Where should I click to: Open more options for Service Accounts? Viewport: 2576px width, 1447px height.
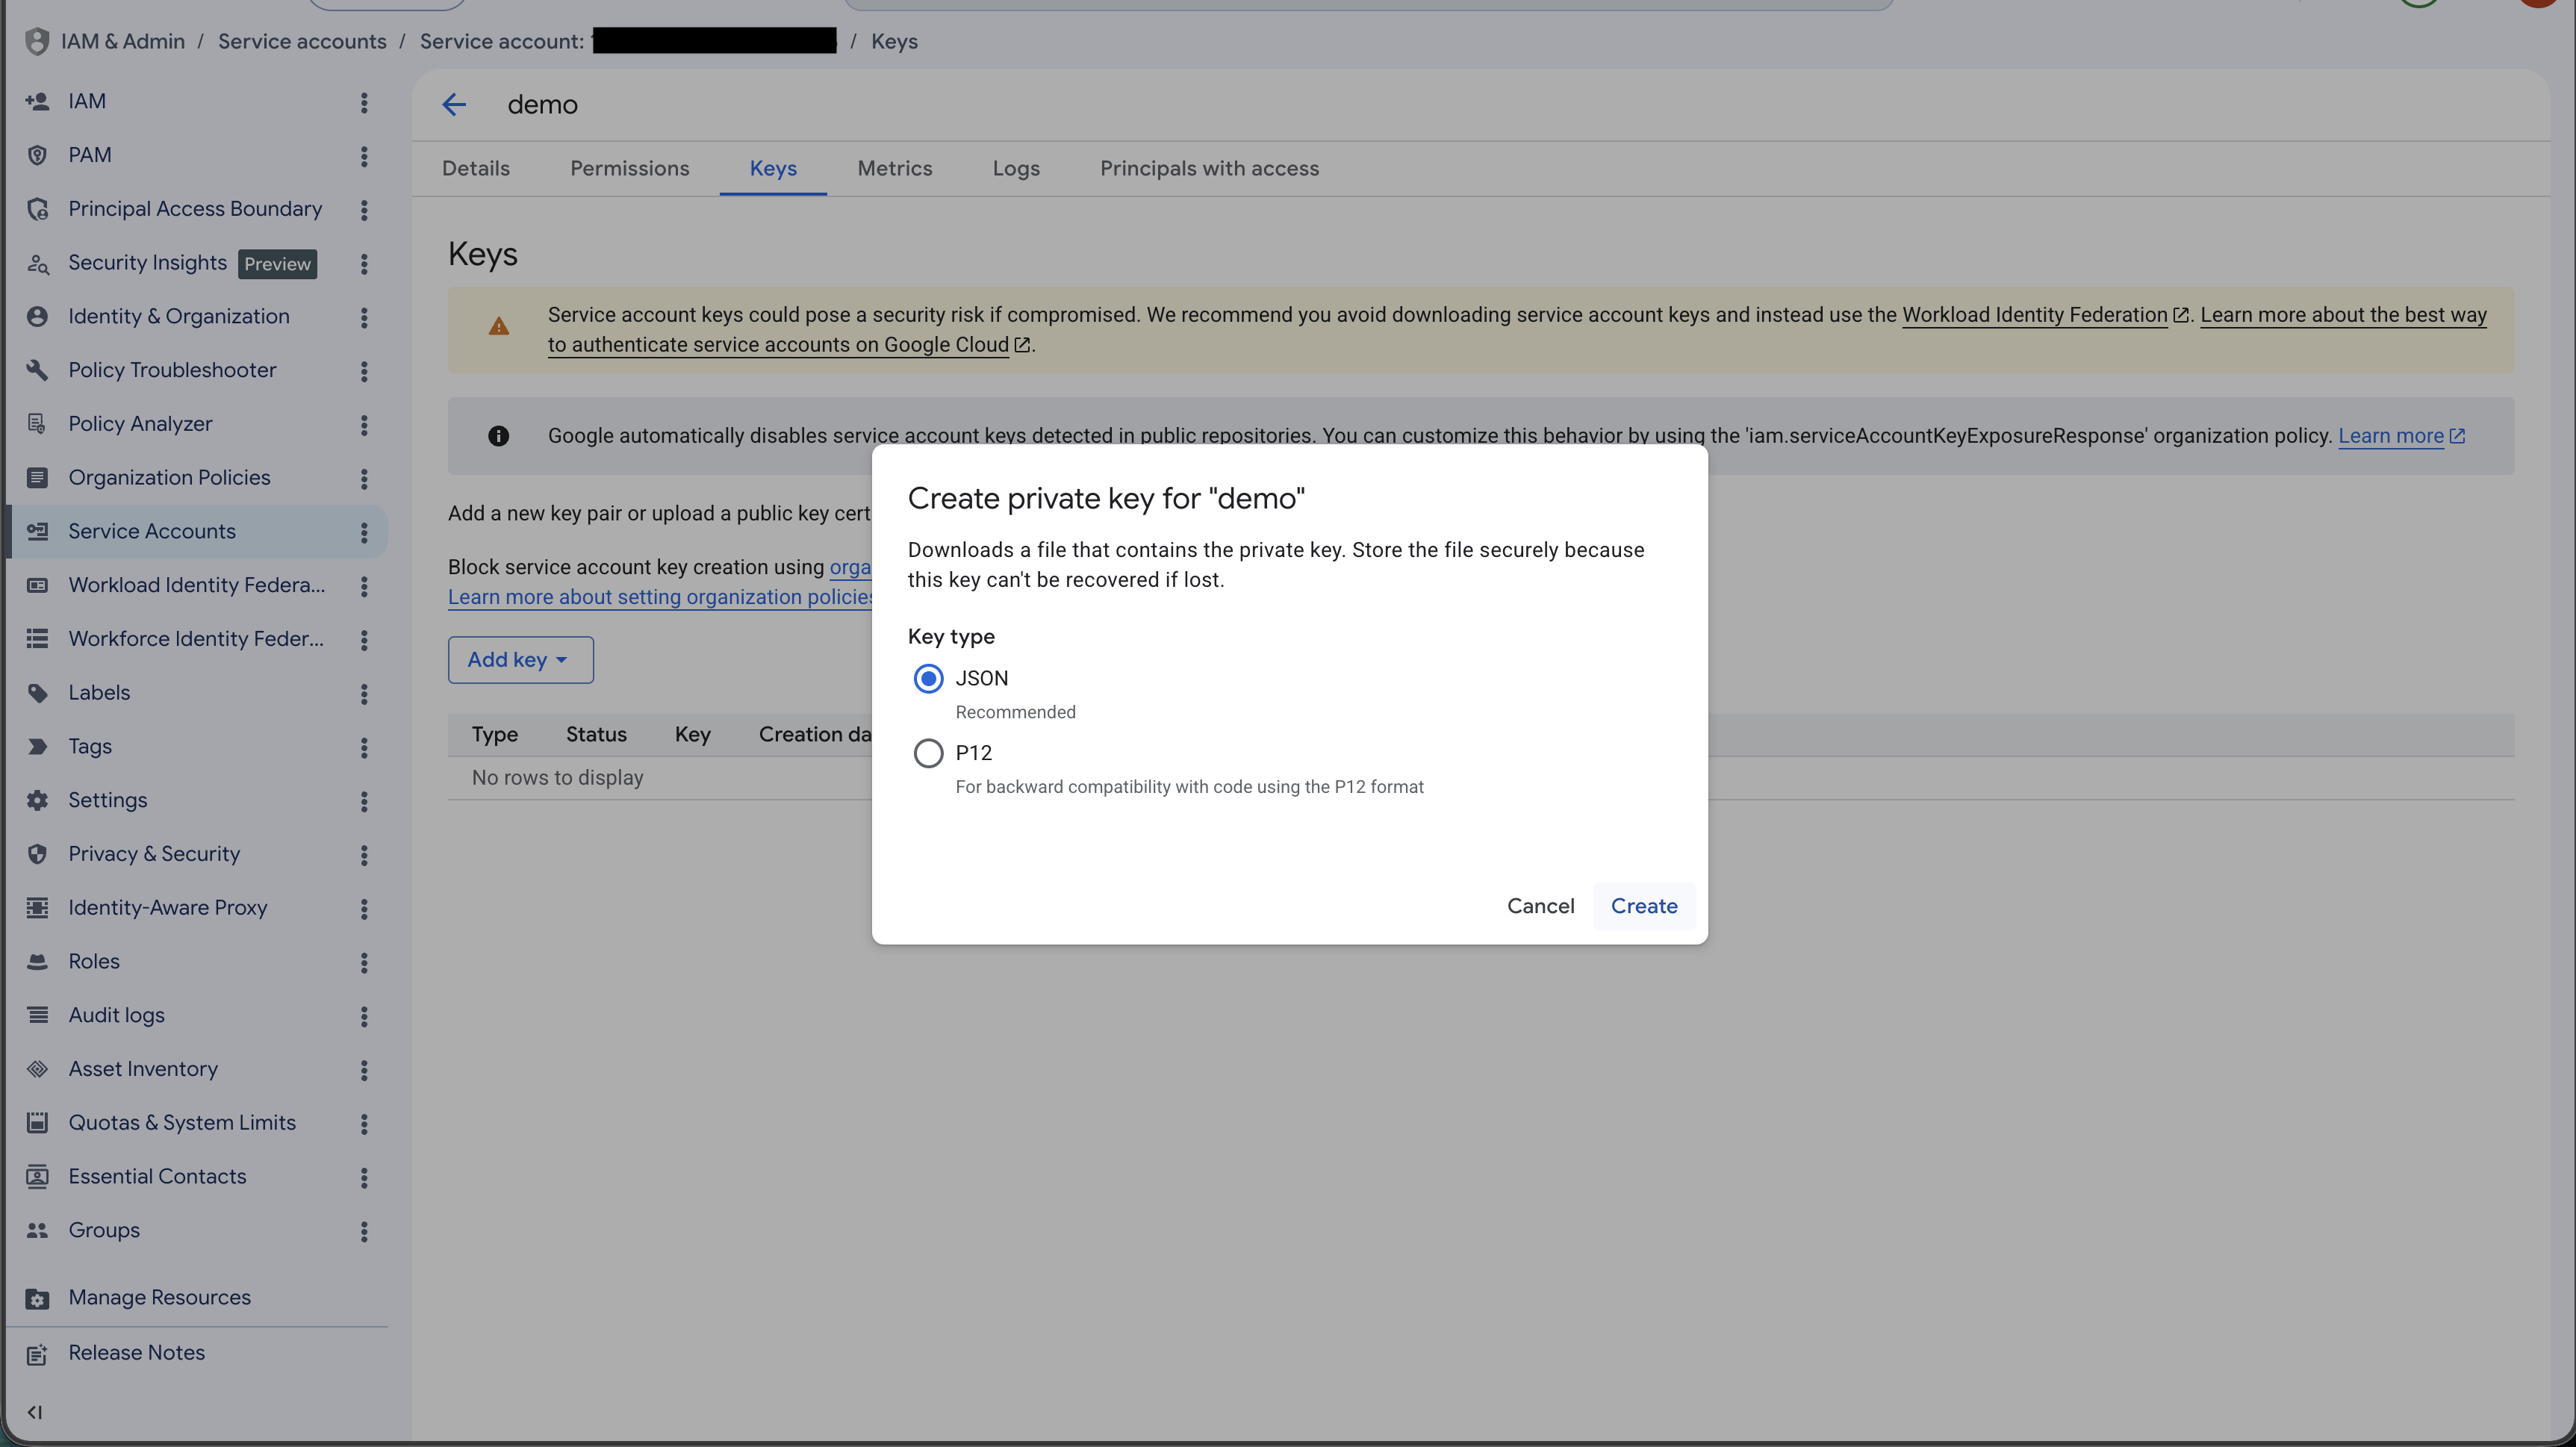tap(364, 533)
